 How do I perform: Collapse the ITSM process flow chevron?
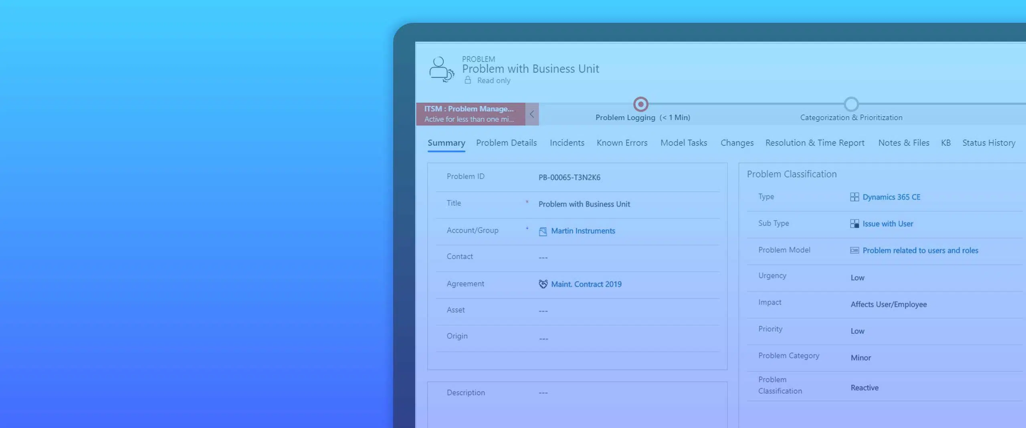pyautogui.click(x=532, y=114)
